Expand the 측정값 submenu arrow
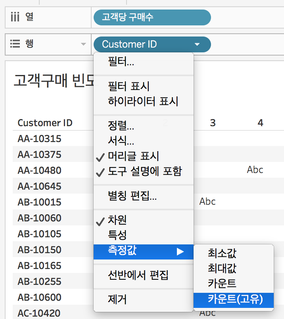Screen dimensions: 284x319 180,252
